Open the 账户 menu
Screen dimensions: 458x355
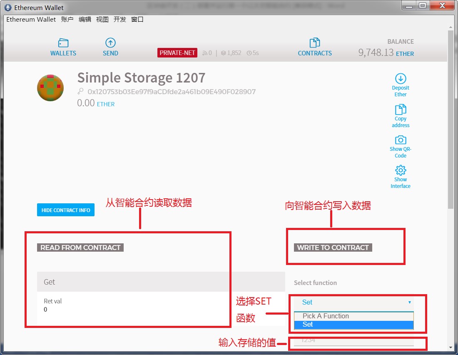pos(67,19)
